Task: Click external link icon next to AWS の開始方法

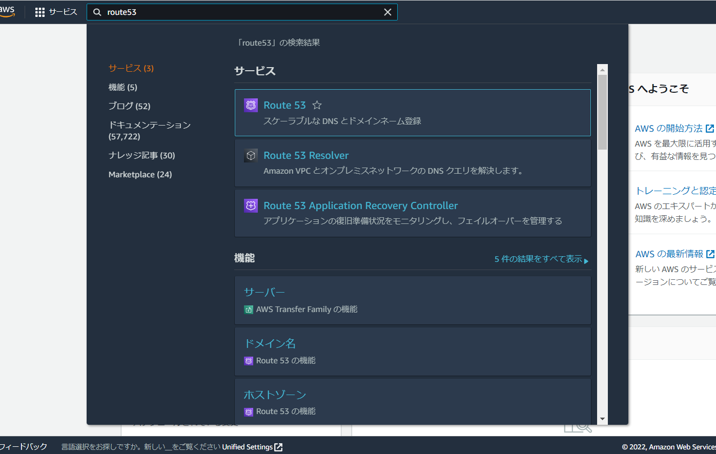Action: point(710,129)
